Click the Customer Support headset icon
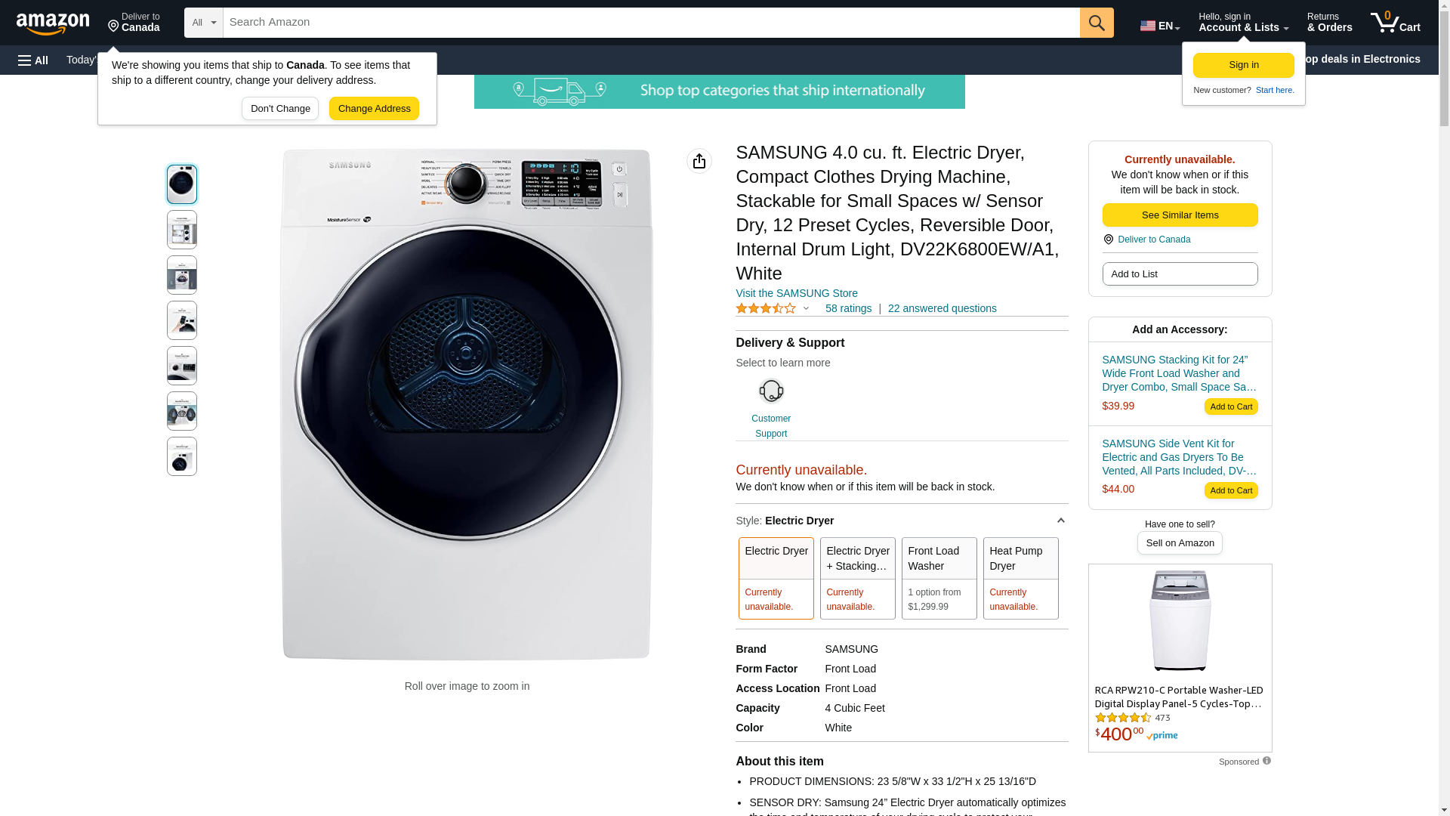This screenshot has width=1450, height=816. click(x=771, y=391)
